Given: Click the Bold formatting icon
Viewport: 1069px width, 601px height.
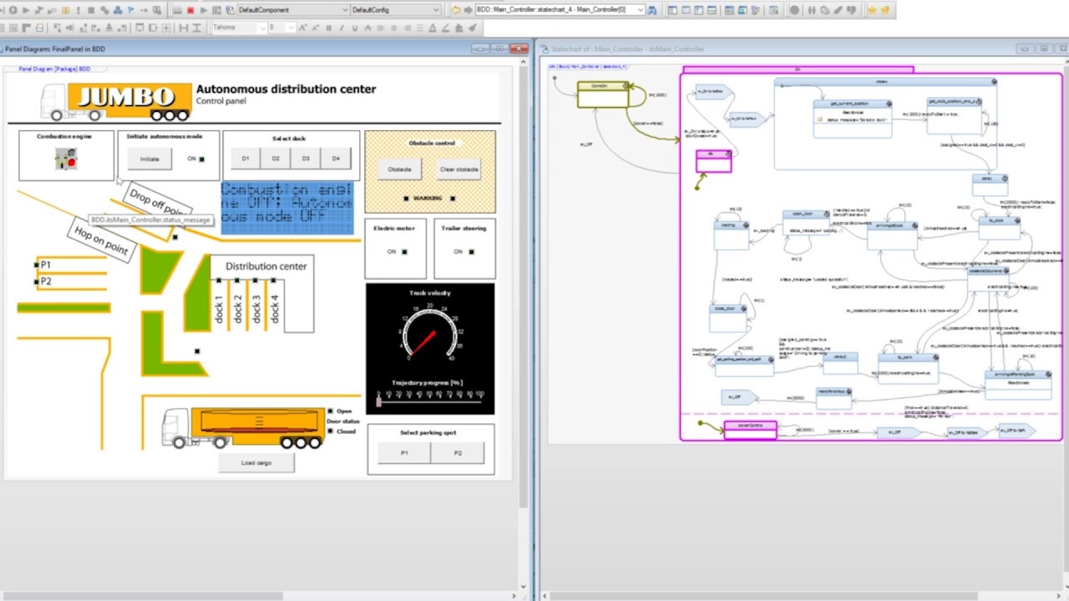Looking at the screenshot, I should point(328,28).
